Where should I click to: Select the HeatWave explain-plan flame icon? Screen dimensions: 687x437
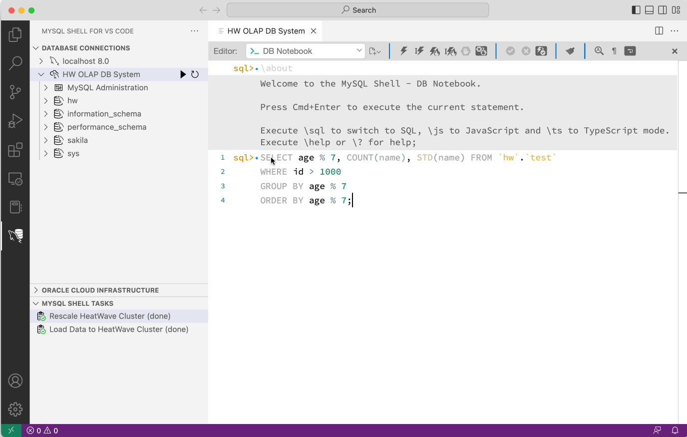coord(450,50)
